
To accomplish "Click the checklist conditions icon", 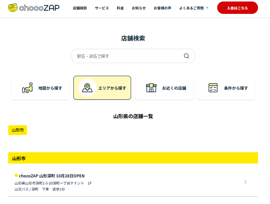I will click(x=213, y=88).
